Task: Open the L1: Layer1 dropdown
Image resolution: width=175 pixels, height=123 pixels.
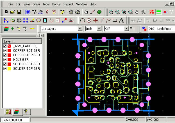Action: tap(80, 29)
